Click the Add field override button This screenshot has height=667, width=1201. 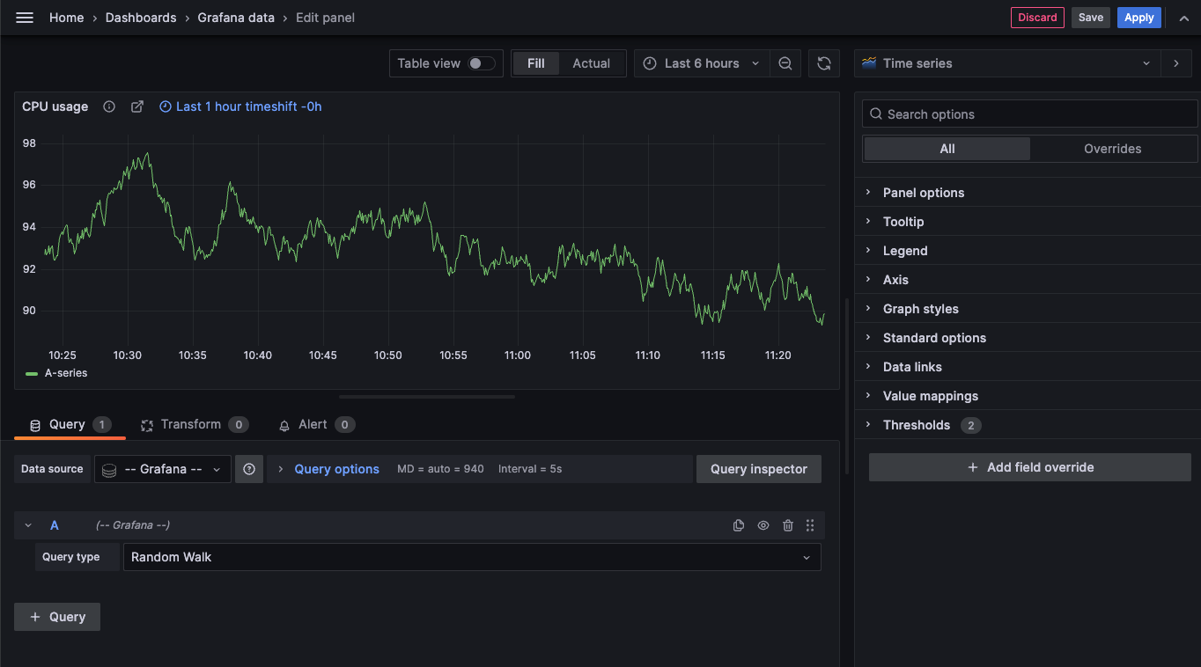tap(1029, 467)
